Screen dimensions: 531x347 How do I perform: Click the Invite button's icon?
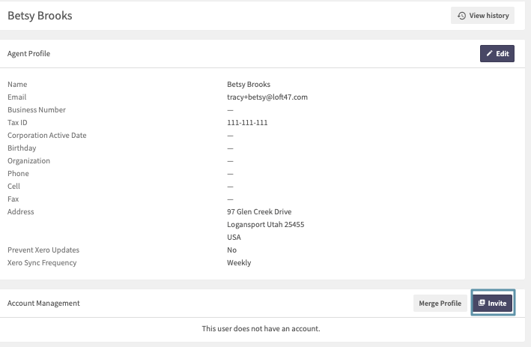(482, 303)
